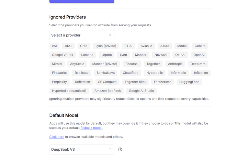Viewport: 237px width, 166px height.
Task: Open the Select a provider dropdown
Action: (82, 35)
